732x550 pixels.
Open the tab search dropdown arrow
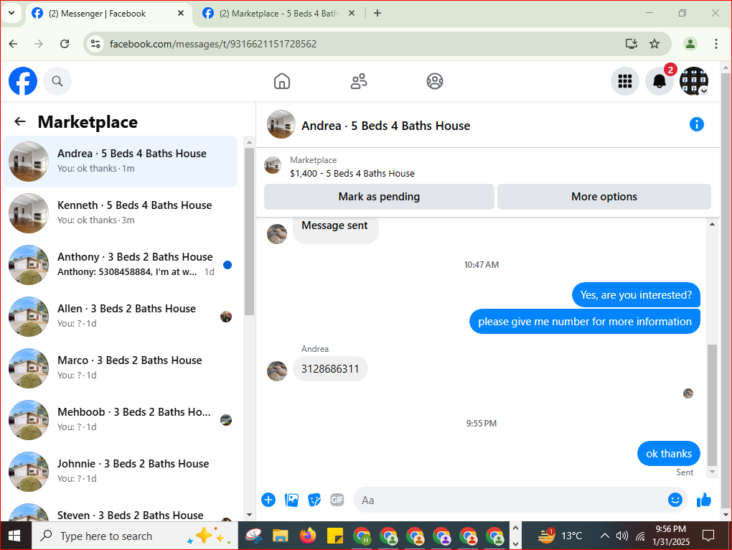[x=11, y=14]
